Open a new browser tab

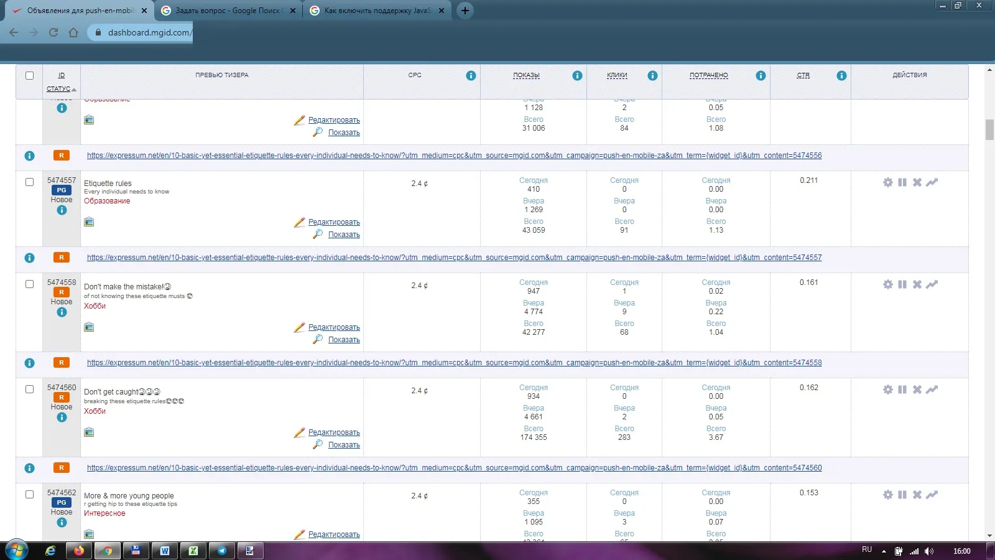[465, 11]
